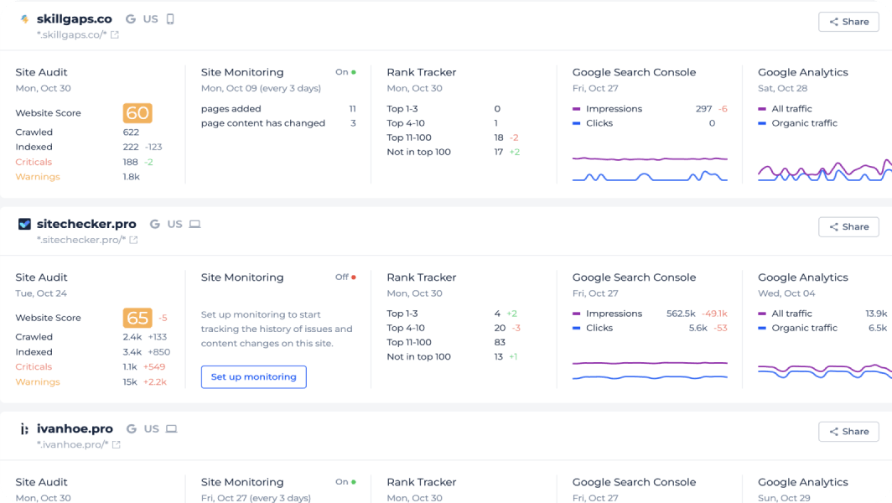Click the Site Audit heading for ivanhoe.pro
This screenshot has width=892, height=503.
[41, 482]
